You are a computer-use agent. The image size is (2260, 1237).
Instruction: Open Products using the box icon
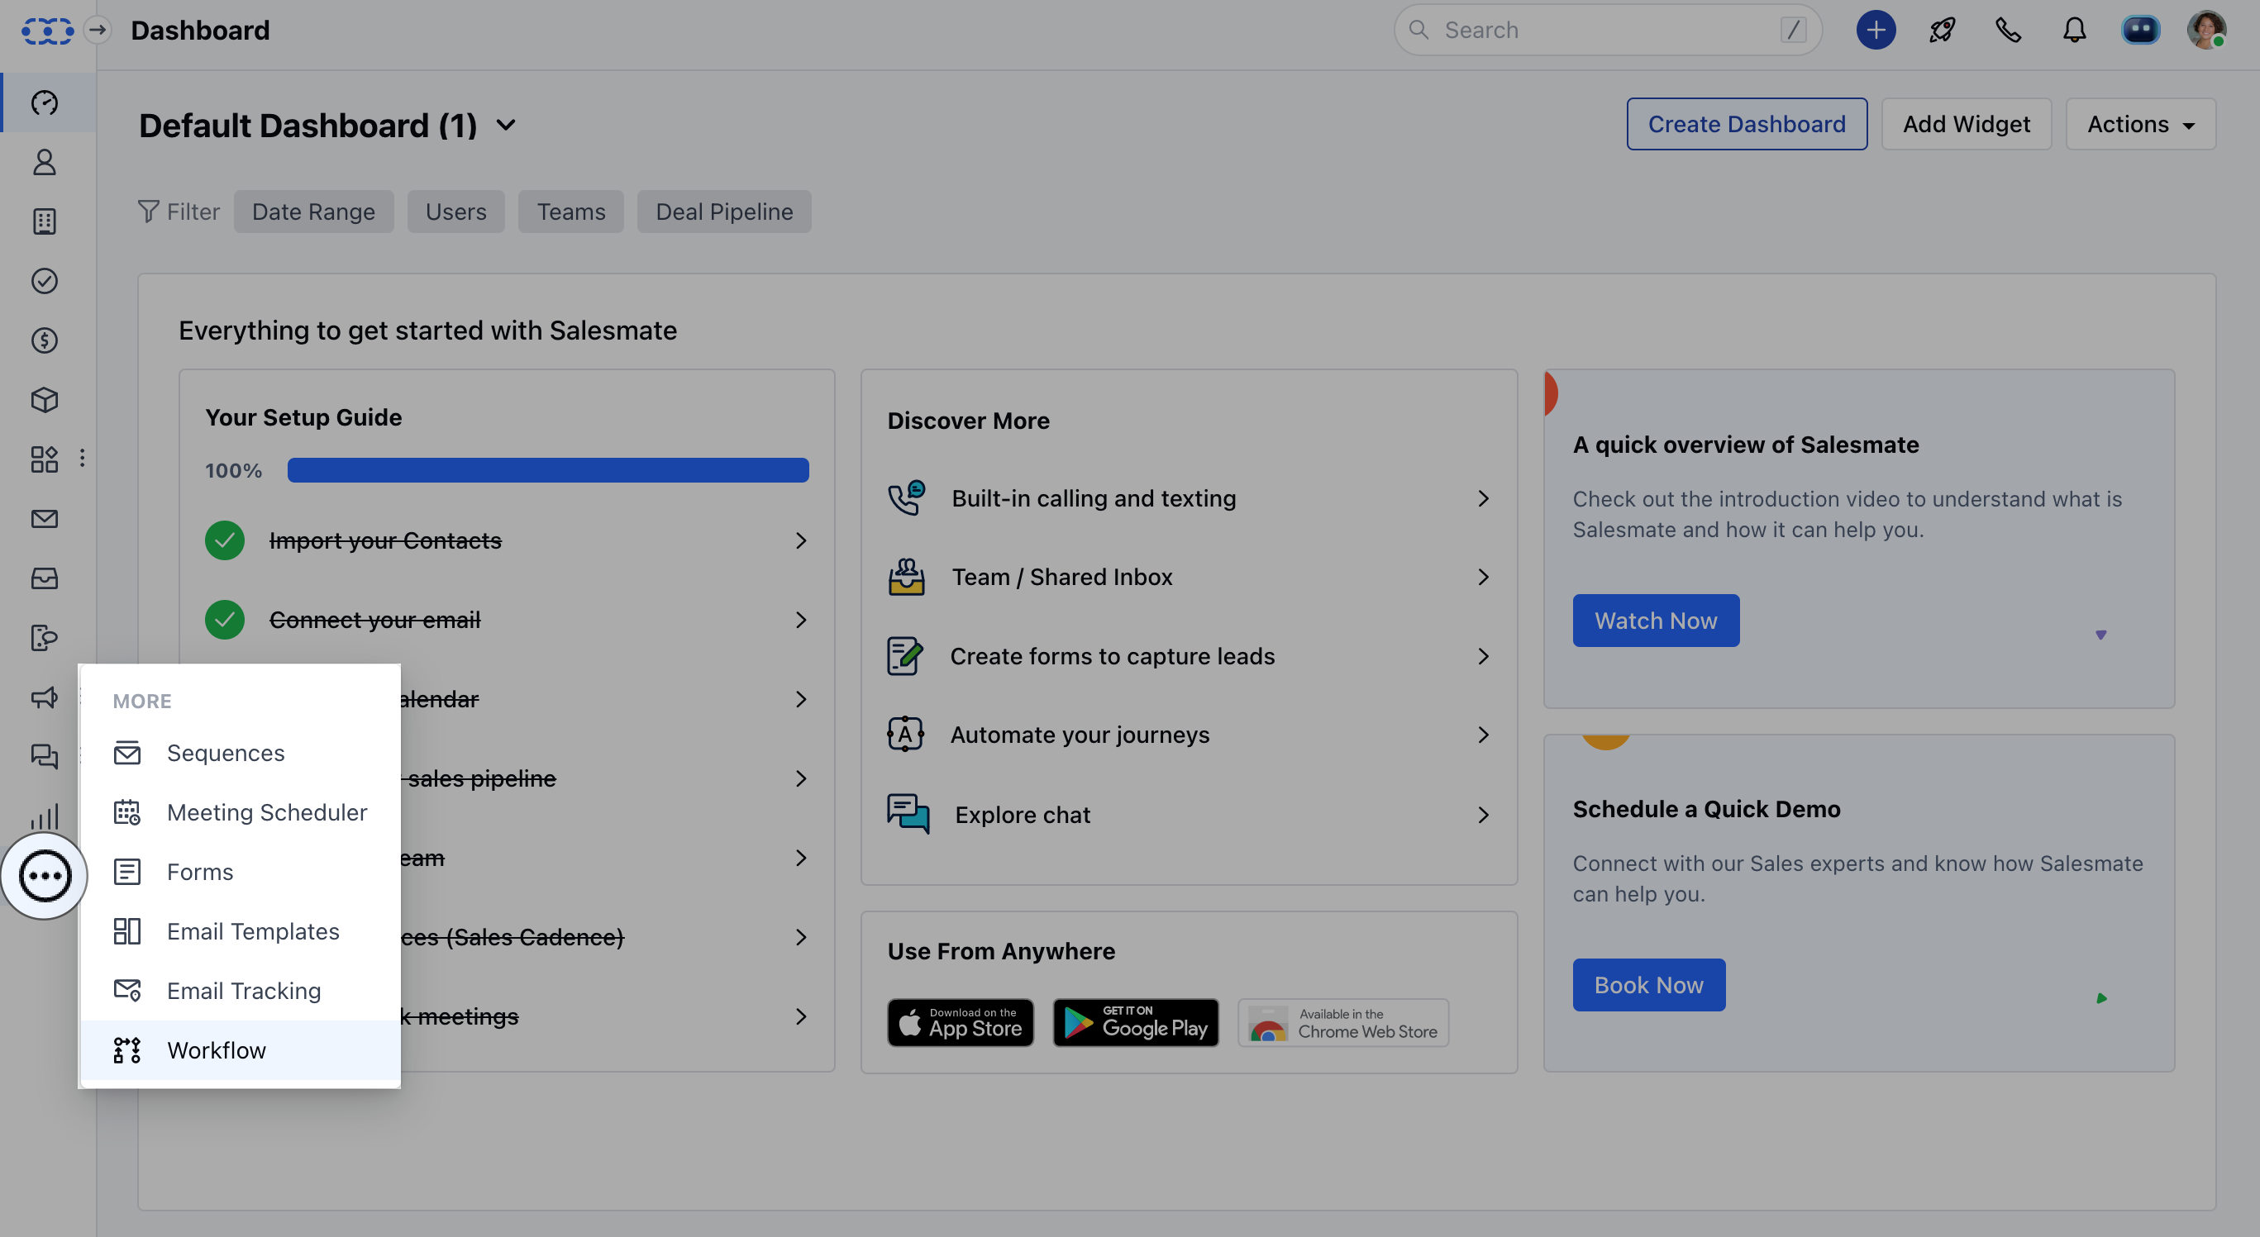coord(44,400)
